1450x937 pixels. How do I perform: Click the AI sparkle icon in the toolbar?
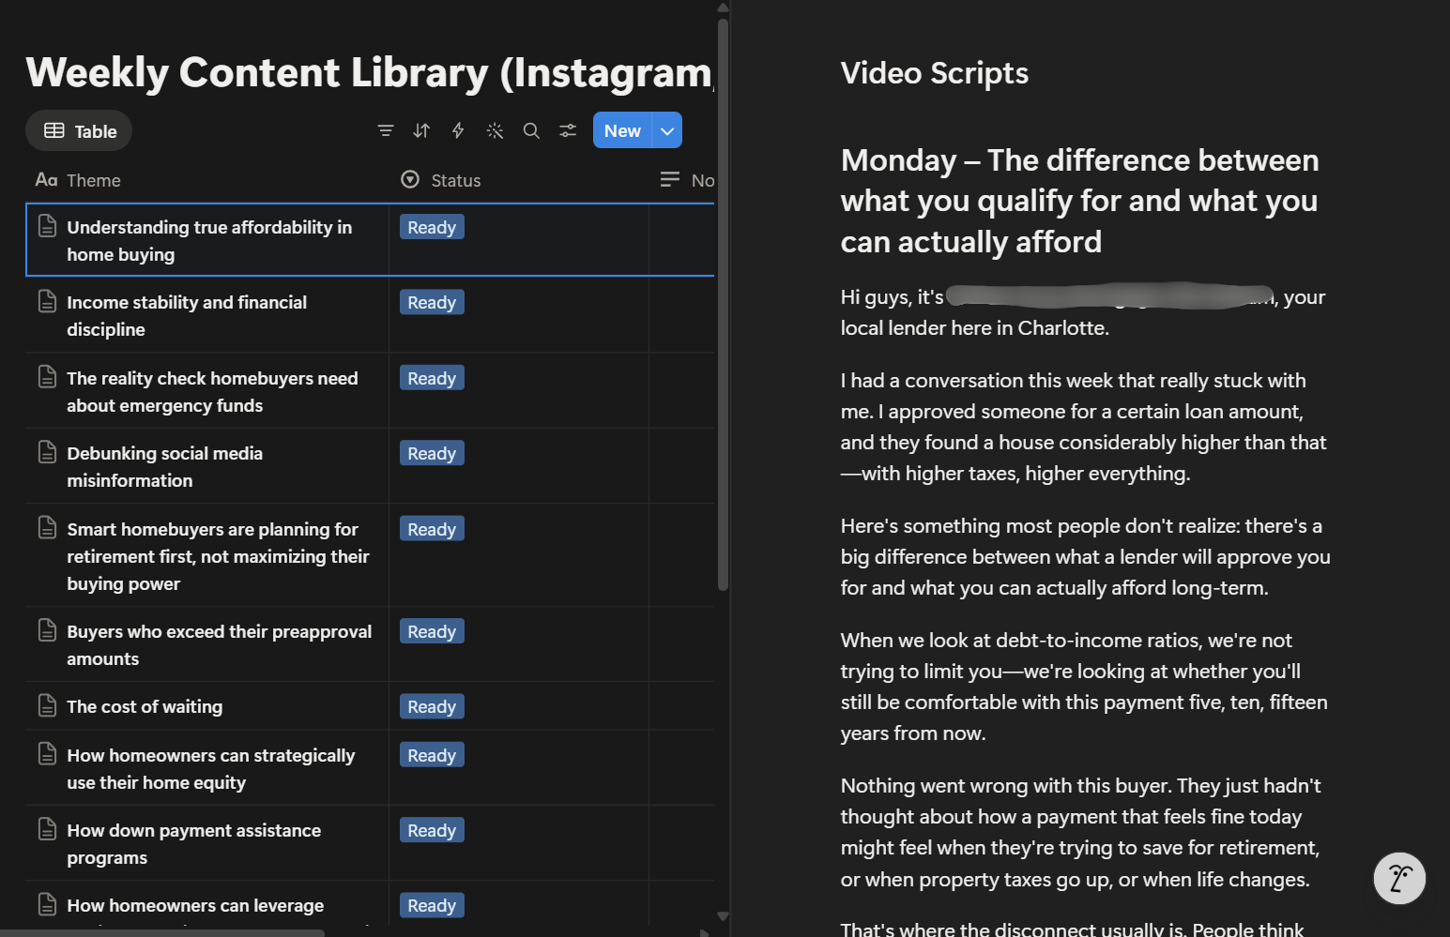pos(495,130)
